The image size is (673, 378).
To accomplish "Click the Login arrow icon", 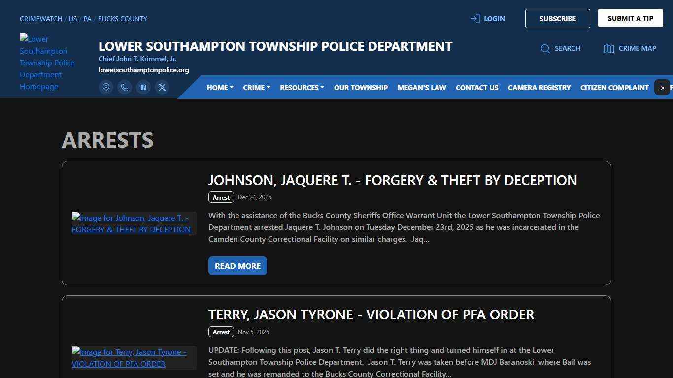I will click(x=474, y=18).
